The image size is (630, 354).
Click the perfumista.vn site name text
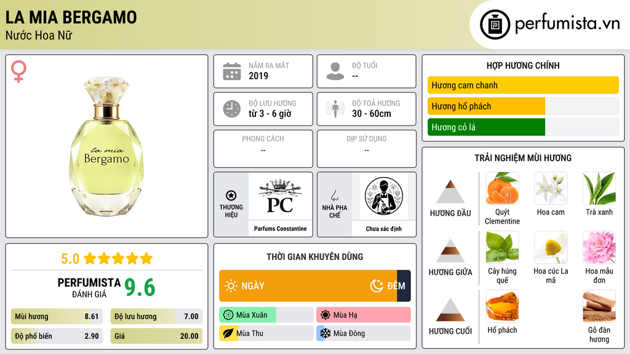(x=567, y=23)
